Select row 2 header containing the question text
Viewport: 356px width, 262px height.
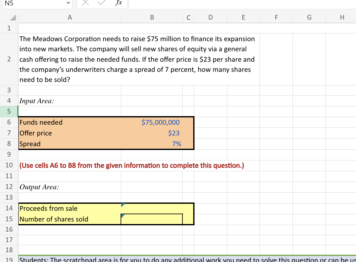tap(9, 59)
